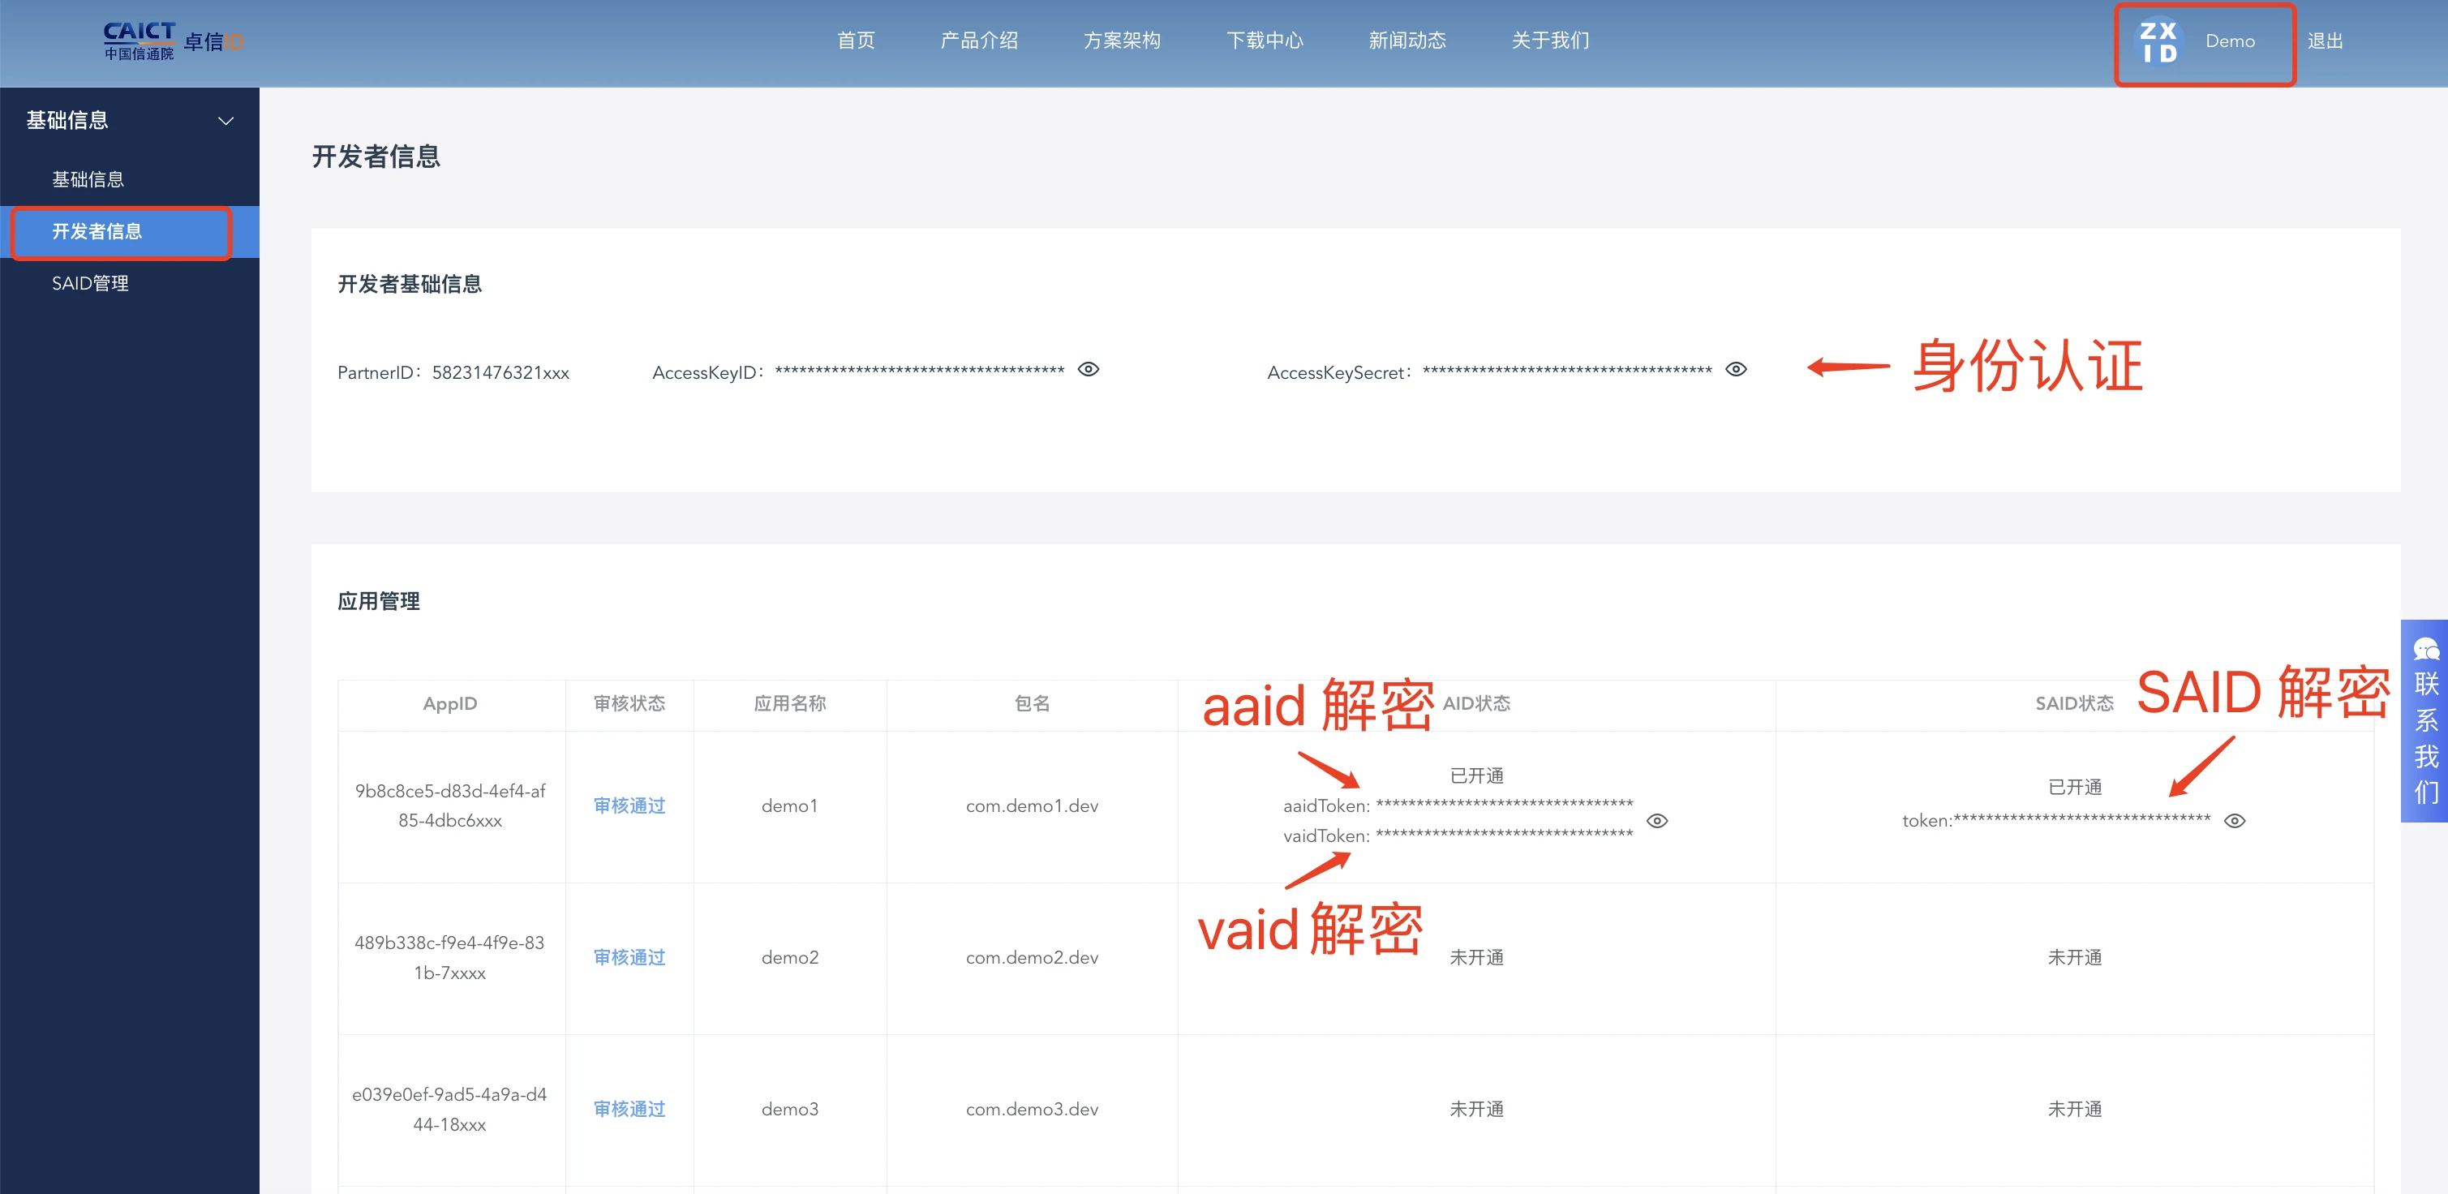Click 审核通过 for demo1
Screen dimensions: 2448x1194
click(629, 806)
